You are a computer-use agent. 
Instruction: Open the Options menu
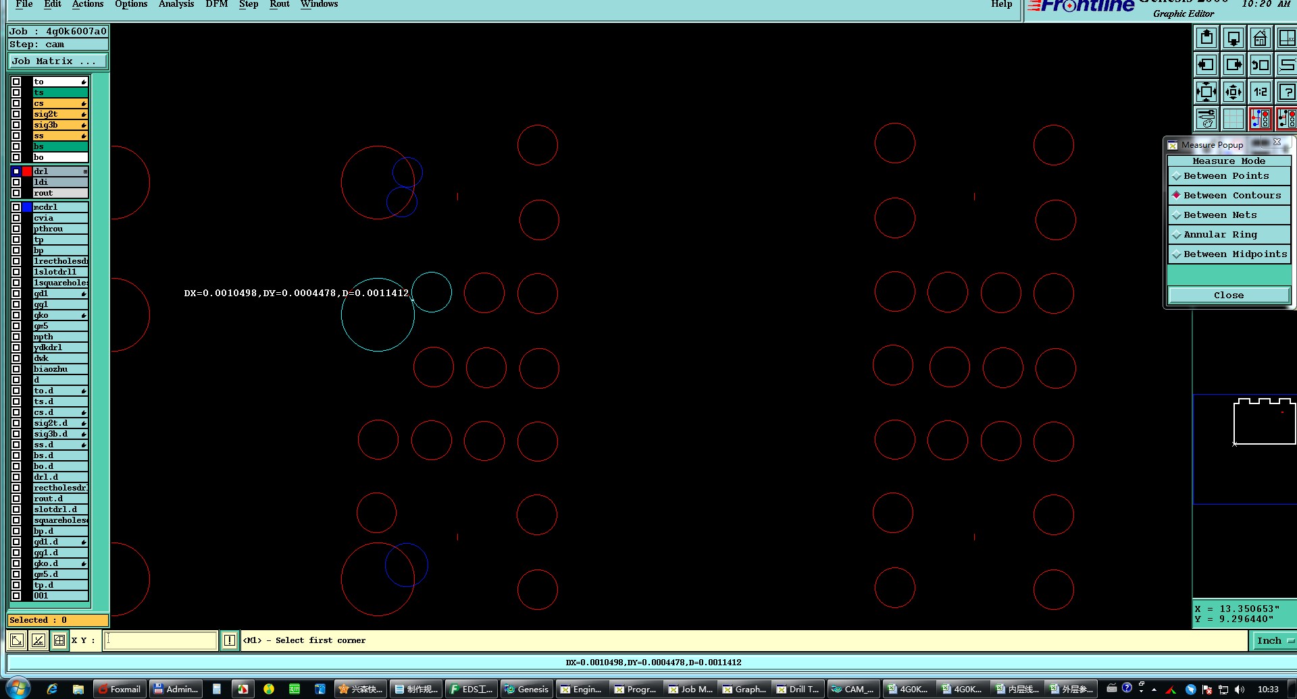point(131,4)
